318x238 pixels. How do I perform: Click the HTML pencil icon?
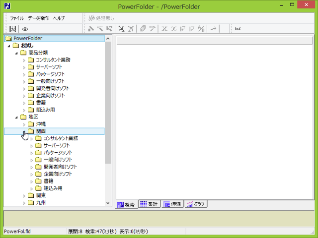click(x=153, y=29)
